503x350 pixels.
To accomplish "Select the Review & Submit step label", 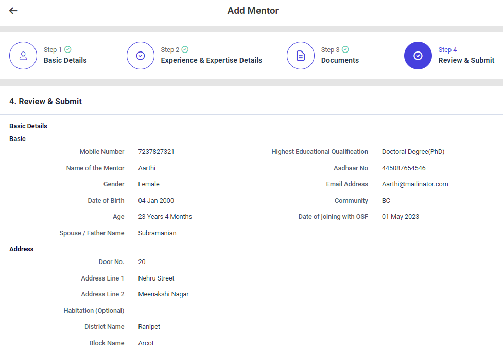I will [466, 60].
